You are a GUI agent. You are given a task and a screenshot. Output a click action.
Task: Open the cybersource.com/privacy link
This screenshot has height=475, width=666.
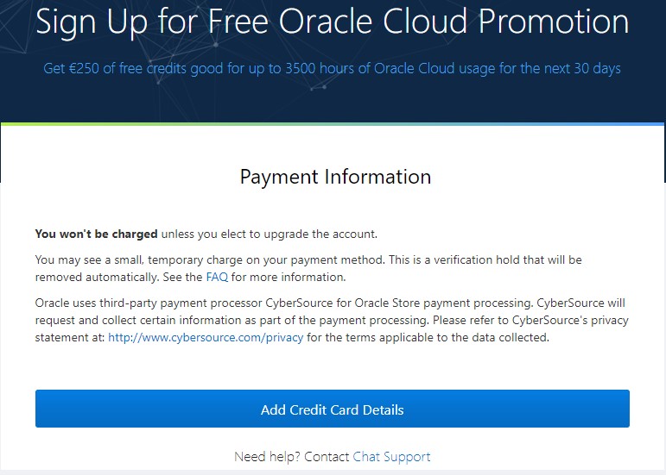click(x=206, y=338)
